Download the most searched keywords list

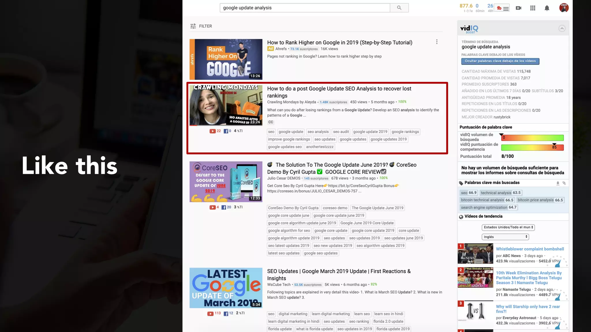click(x=558, y=183)
